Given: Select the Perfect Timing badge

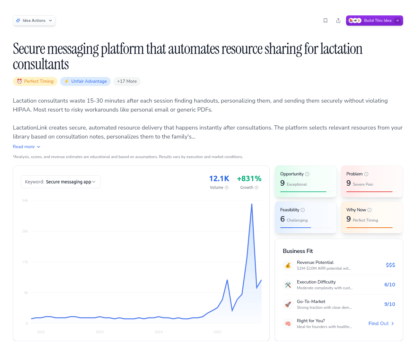Looking at the screenshot, I should click(35, 81).
